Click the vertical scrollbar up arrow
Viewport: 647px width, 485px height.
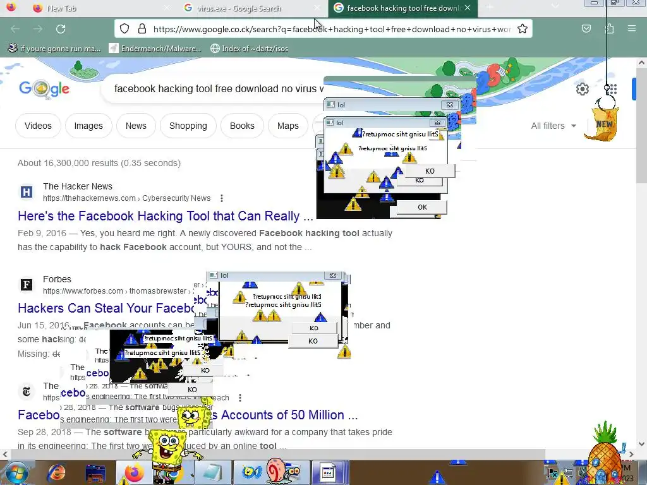[x=641, y=63]
